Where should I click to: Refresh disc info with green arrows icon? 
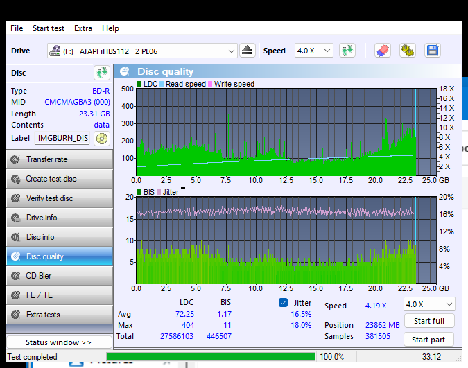pyautogui.click(x=102, y=73)
